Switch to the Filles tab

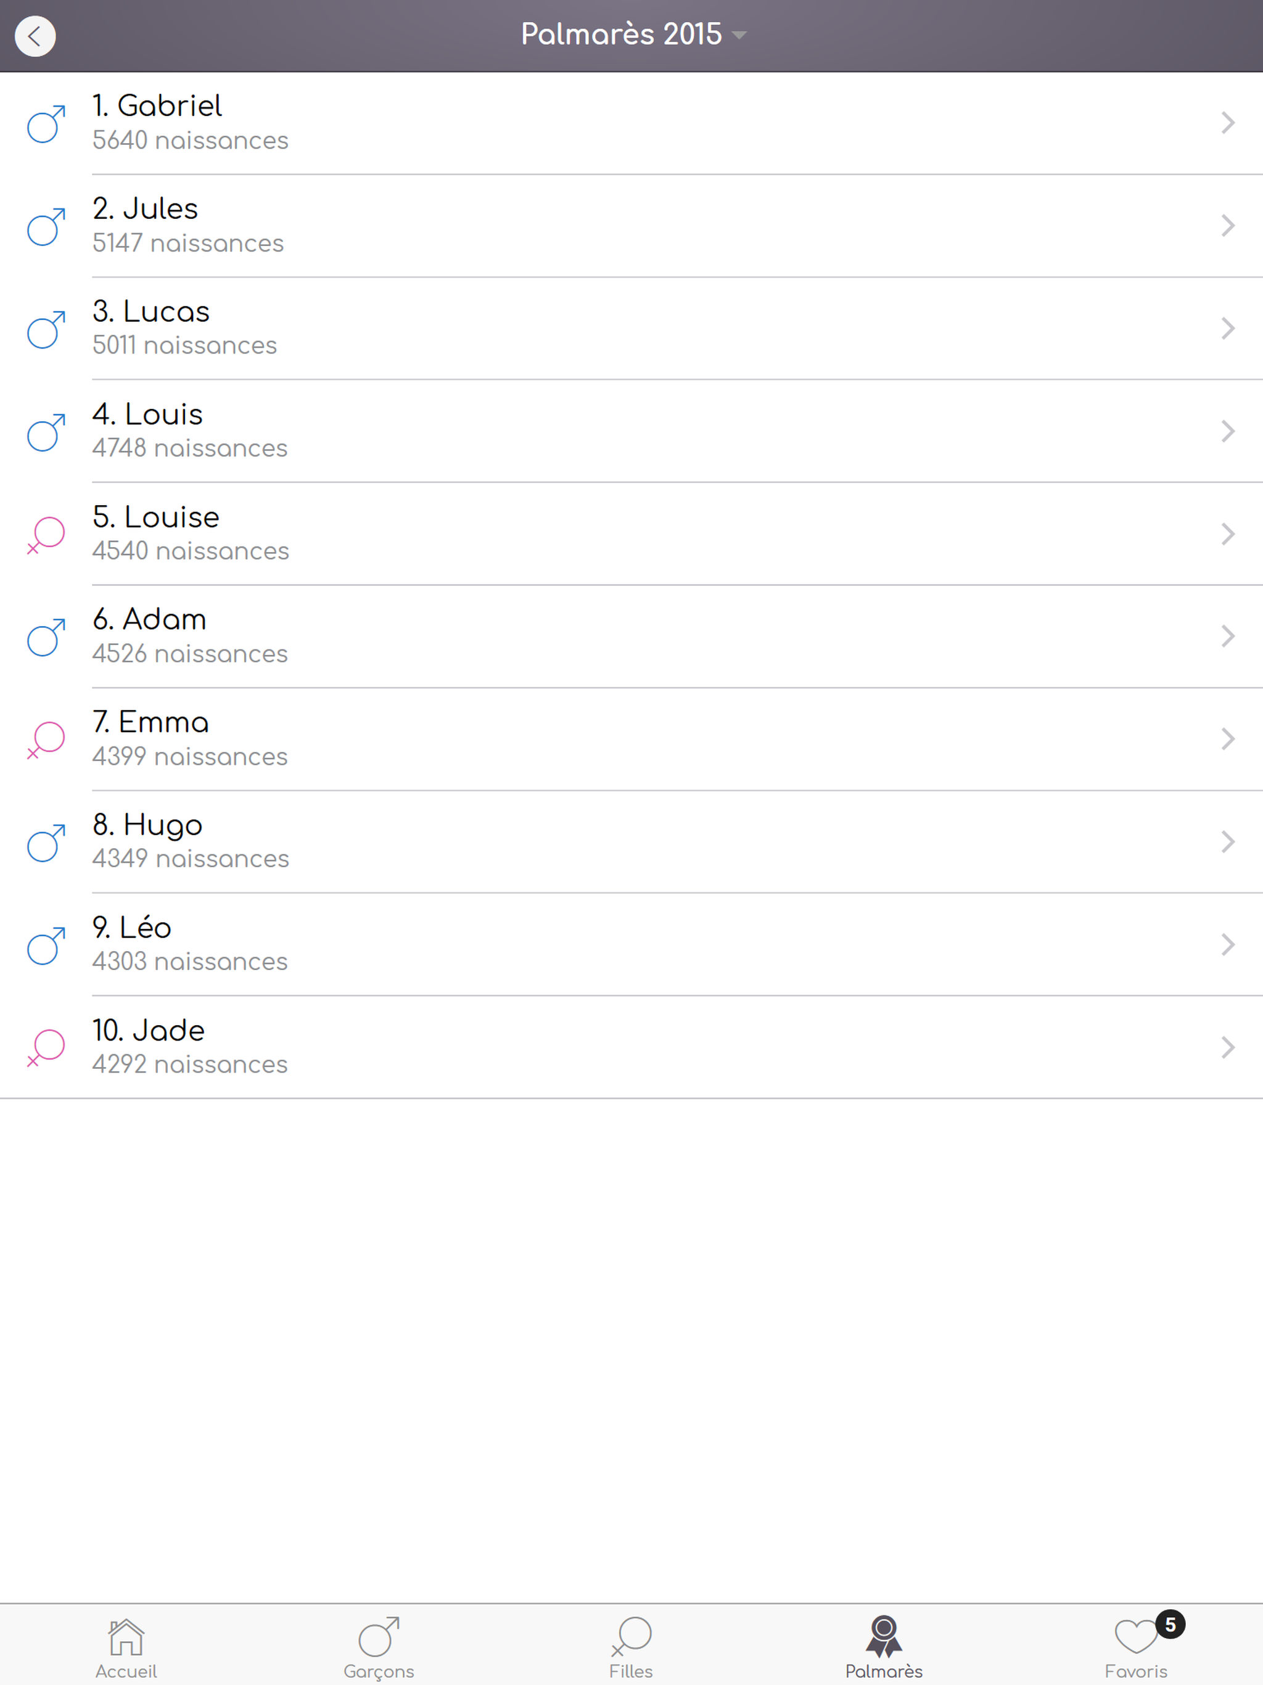tap(631, 1649)
